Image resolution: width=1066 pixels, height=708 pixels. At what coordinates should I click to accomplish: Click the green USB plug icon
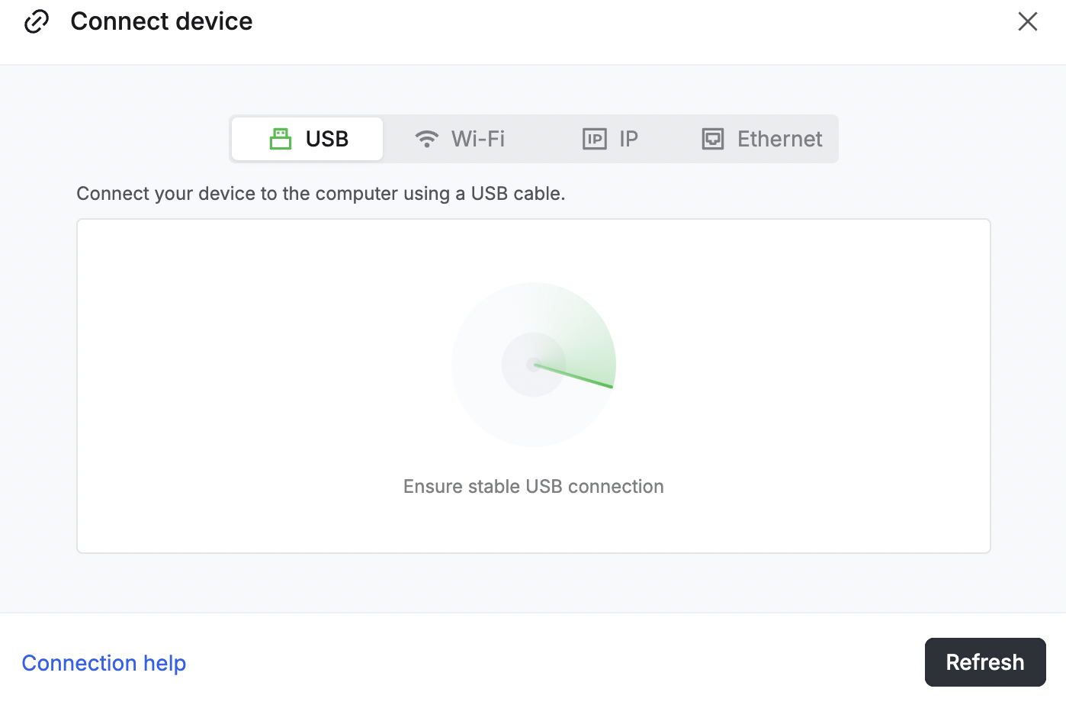coord(281,139)
